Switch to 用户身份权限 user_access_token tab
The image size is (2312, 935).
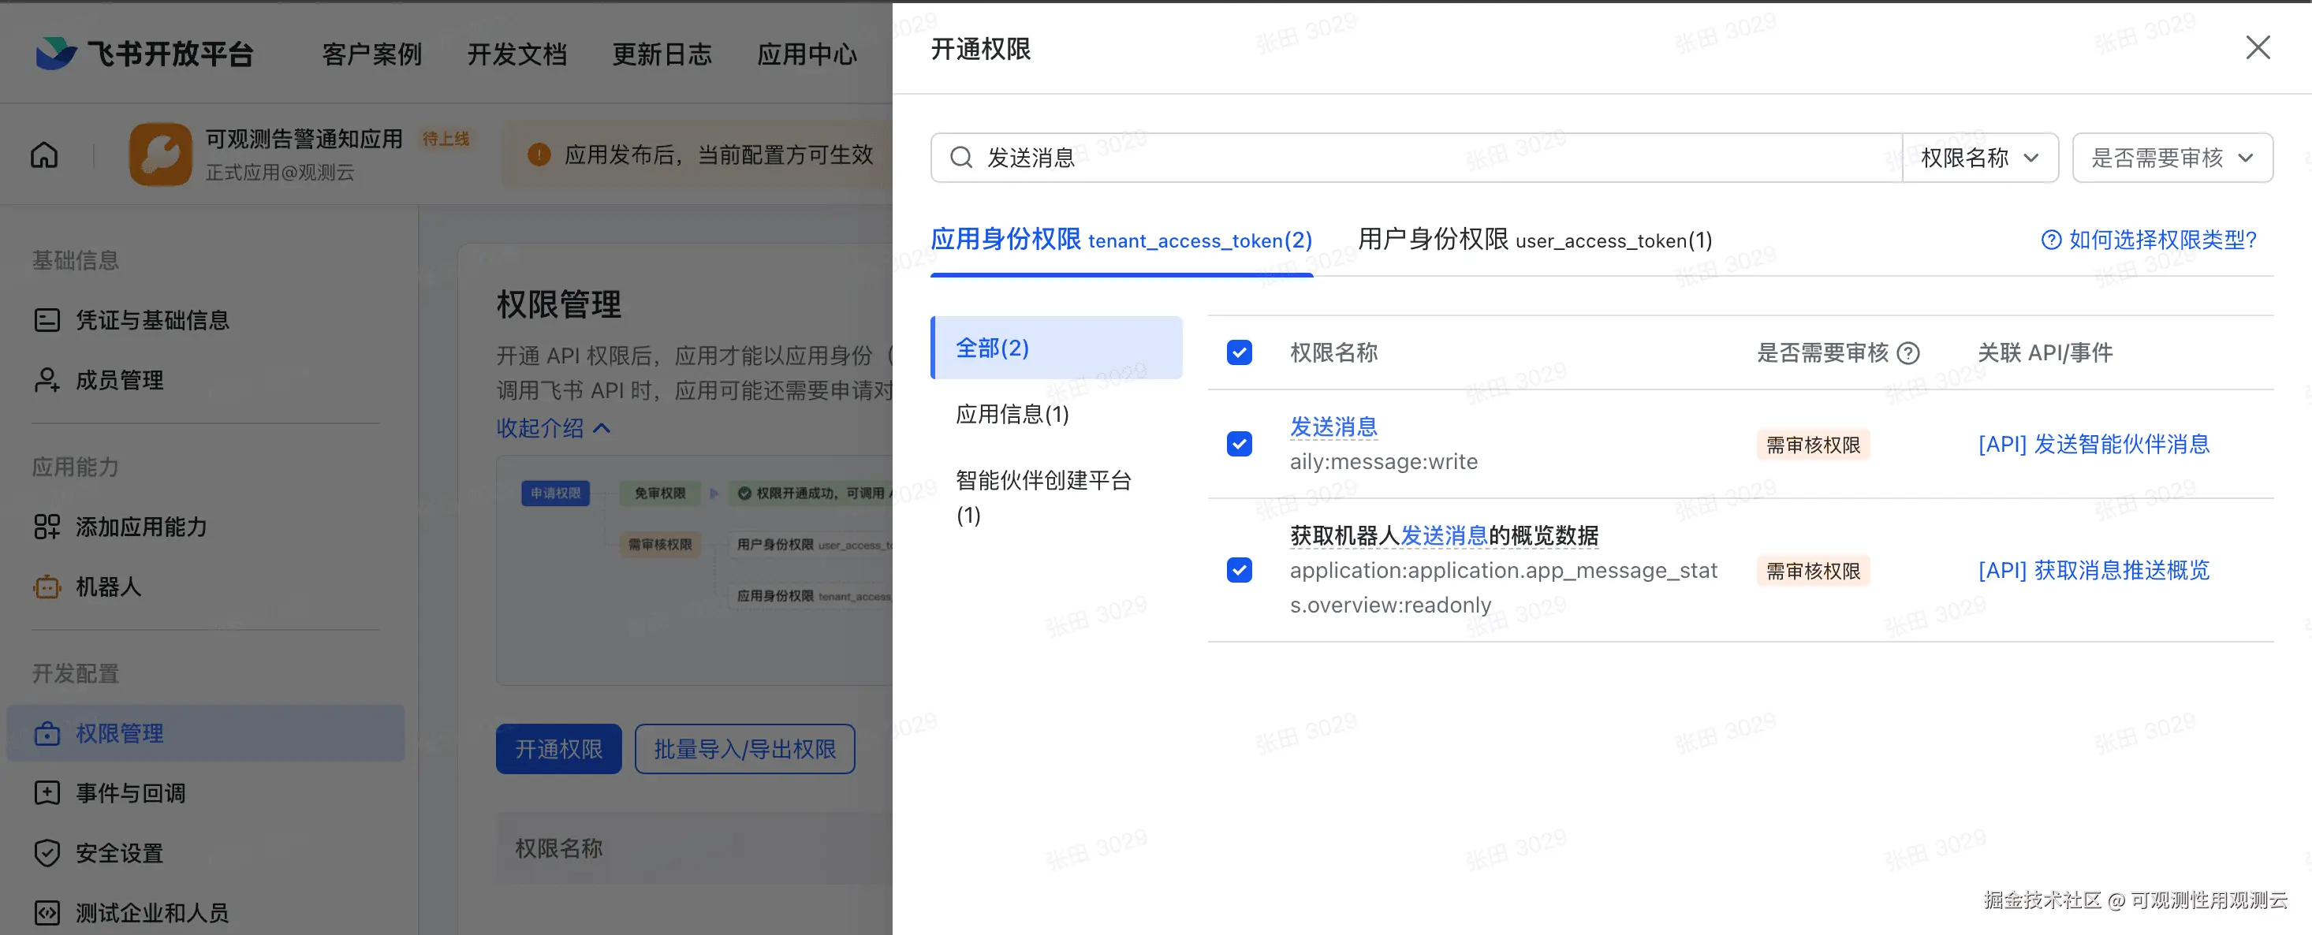coord(1534,240)
